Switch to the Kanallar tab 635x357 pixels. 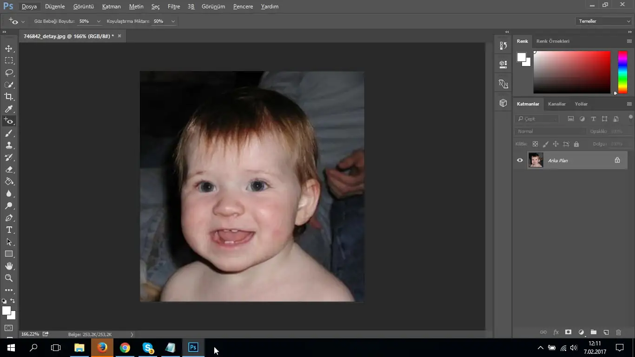(x=556, y=104)
